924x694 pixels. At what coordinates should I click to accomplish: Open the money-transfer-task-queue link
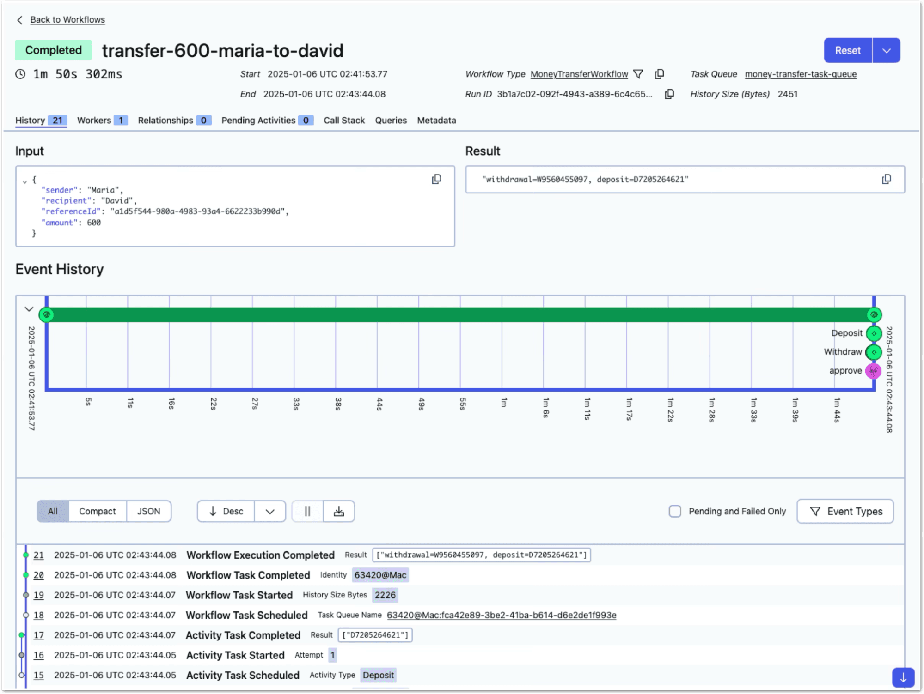point(801,74)
